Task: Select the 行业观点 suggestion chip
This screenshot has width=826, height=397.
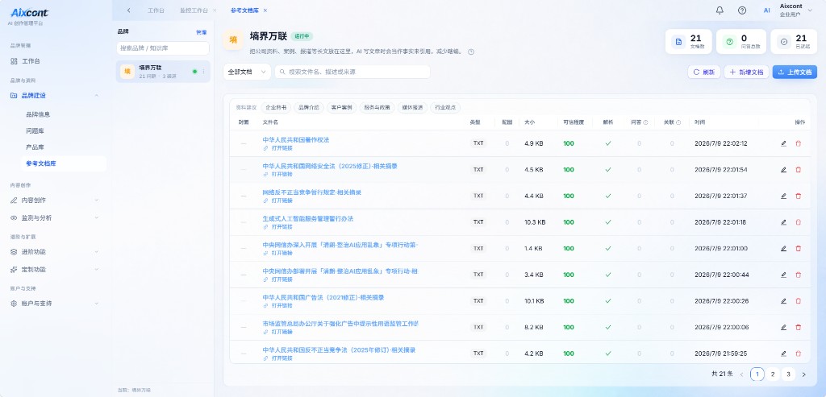Action: (445, 107)
